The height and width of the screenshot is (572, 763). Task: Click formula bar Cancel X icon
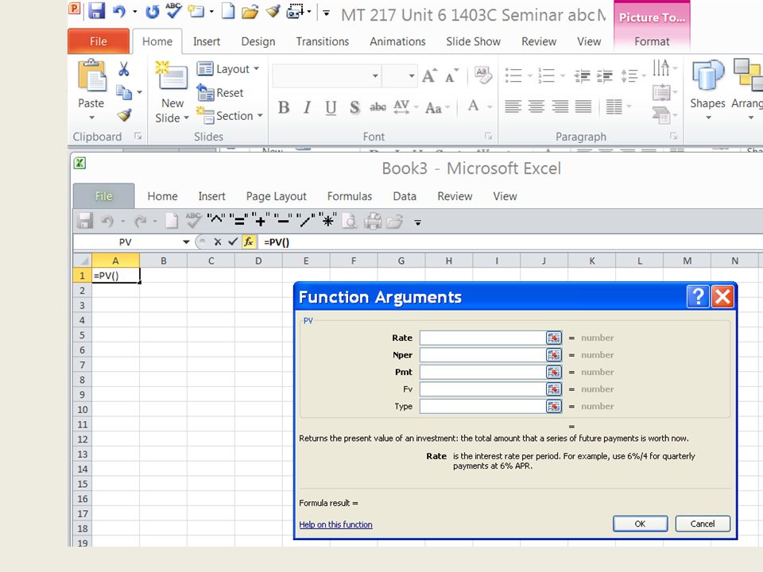click(218, 242)
